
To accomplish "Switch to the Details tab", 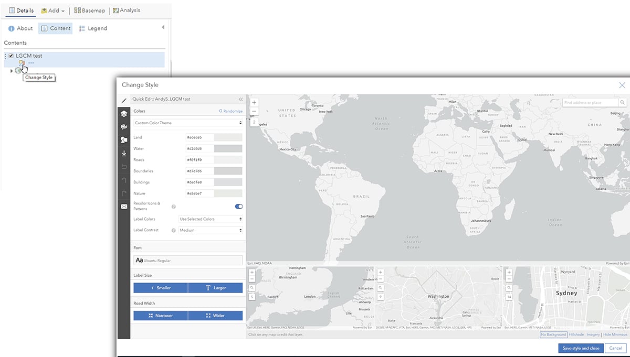I will [x=21, y=10].
